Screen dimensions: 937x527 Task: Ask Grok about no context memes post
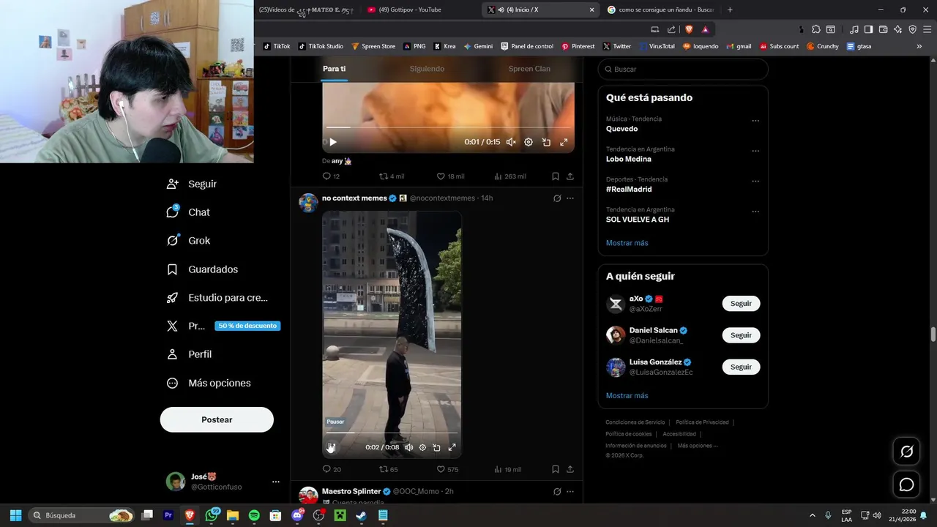coord(557,198)
